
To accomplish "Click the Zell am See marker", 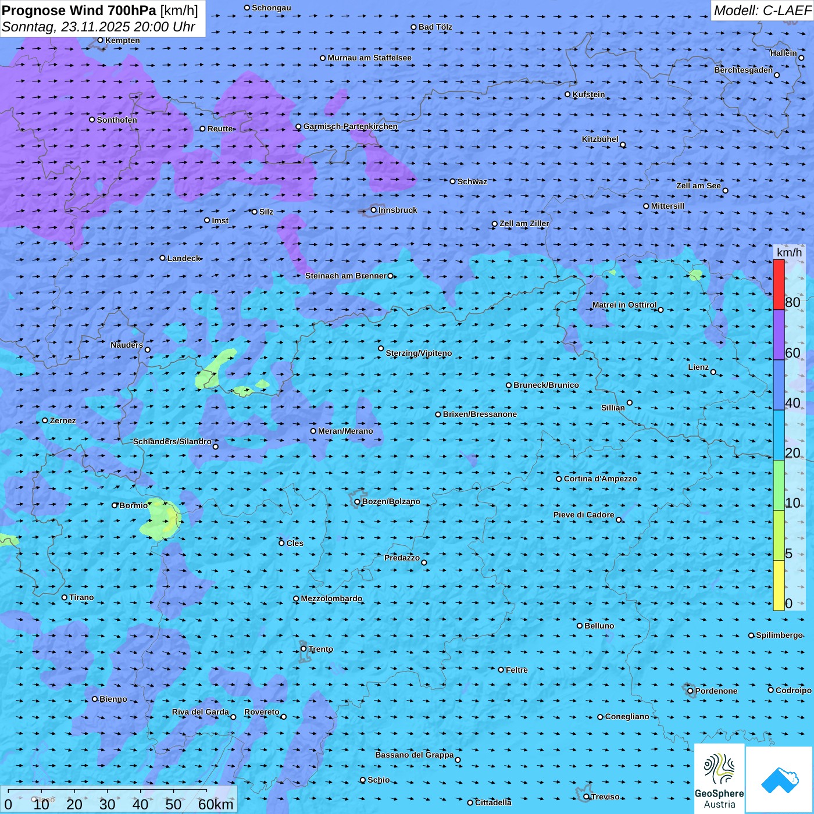I will point(725,190).
